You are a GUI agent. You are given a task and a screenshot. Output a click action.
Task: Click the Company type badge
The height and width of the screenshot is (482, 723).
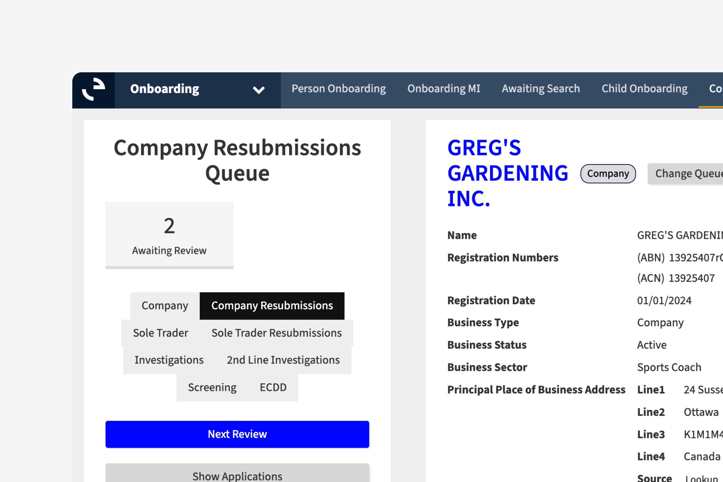click(608, 174)
